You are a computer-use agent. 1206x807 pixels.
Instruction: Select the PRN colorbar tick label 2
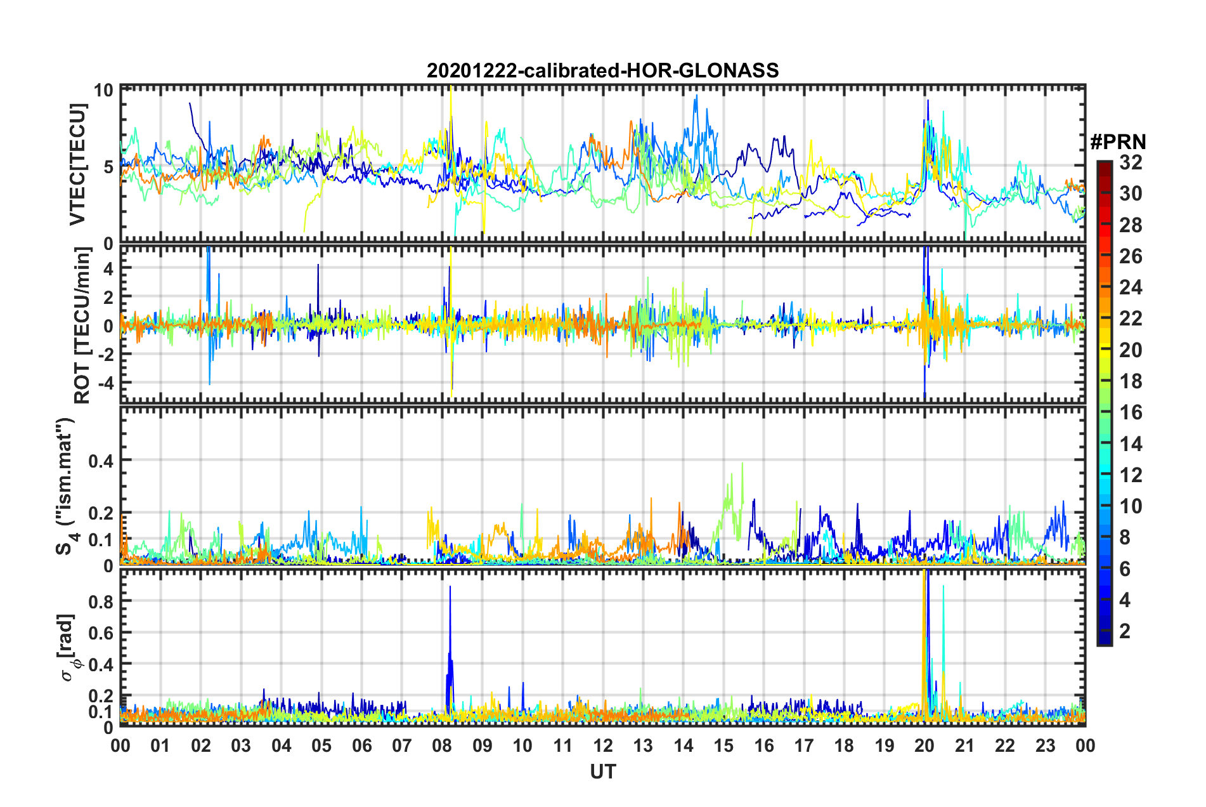click(x=1125, y=631)
